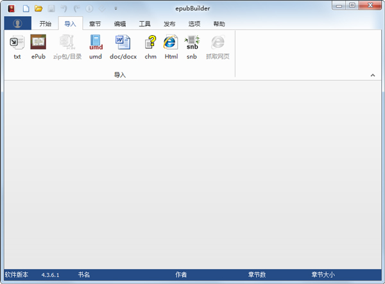385x284 pixels.
Task: Click the 章节大小 status bar field
Action: [323, 274]
